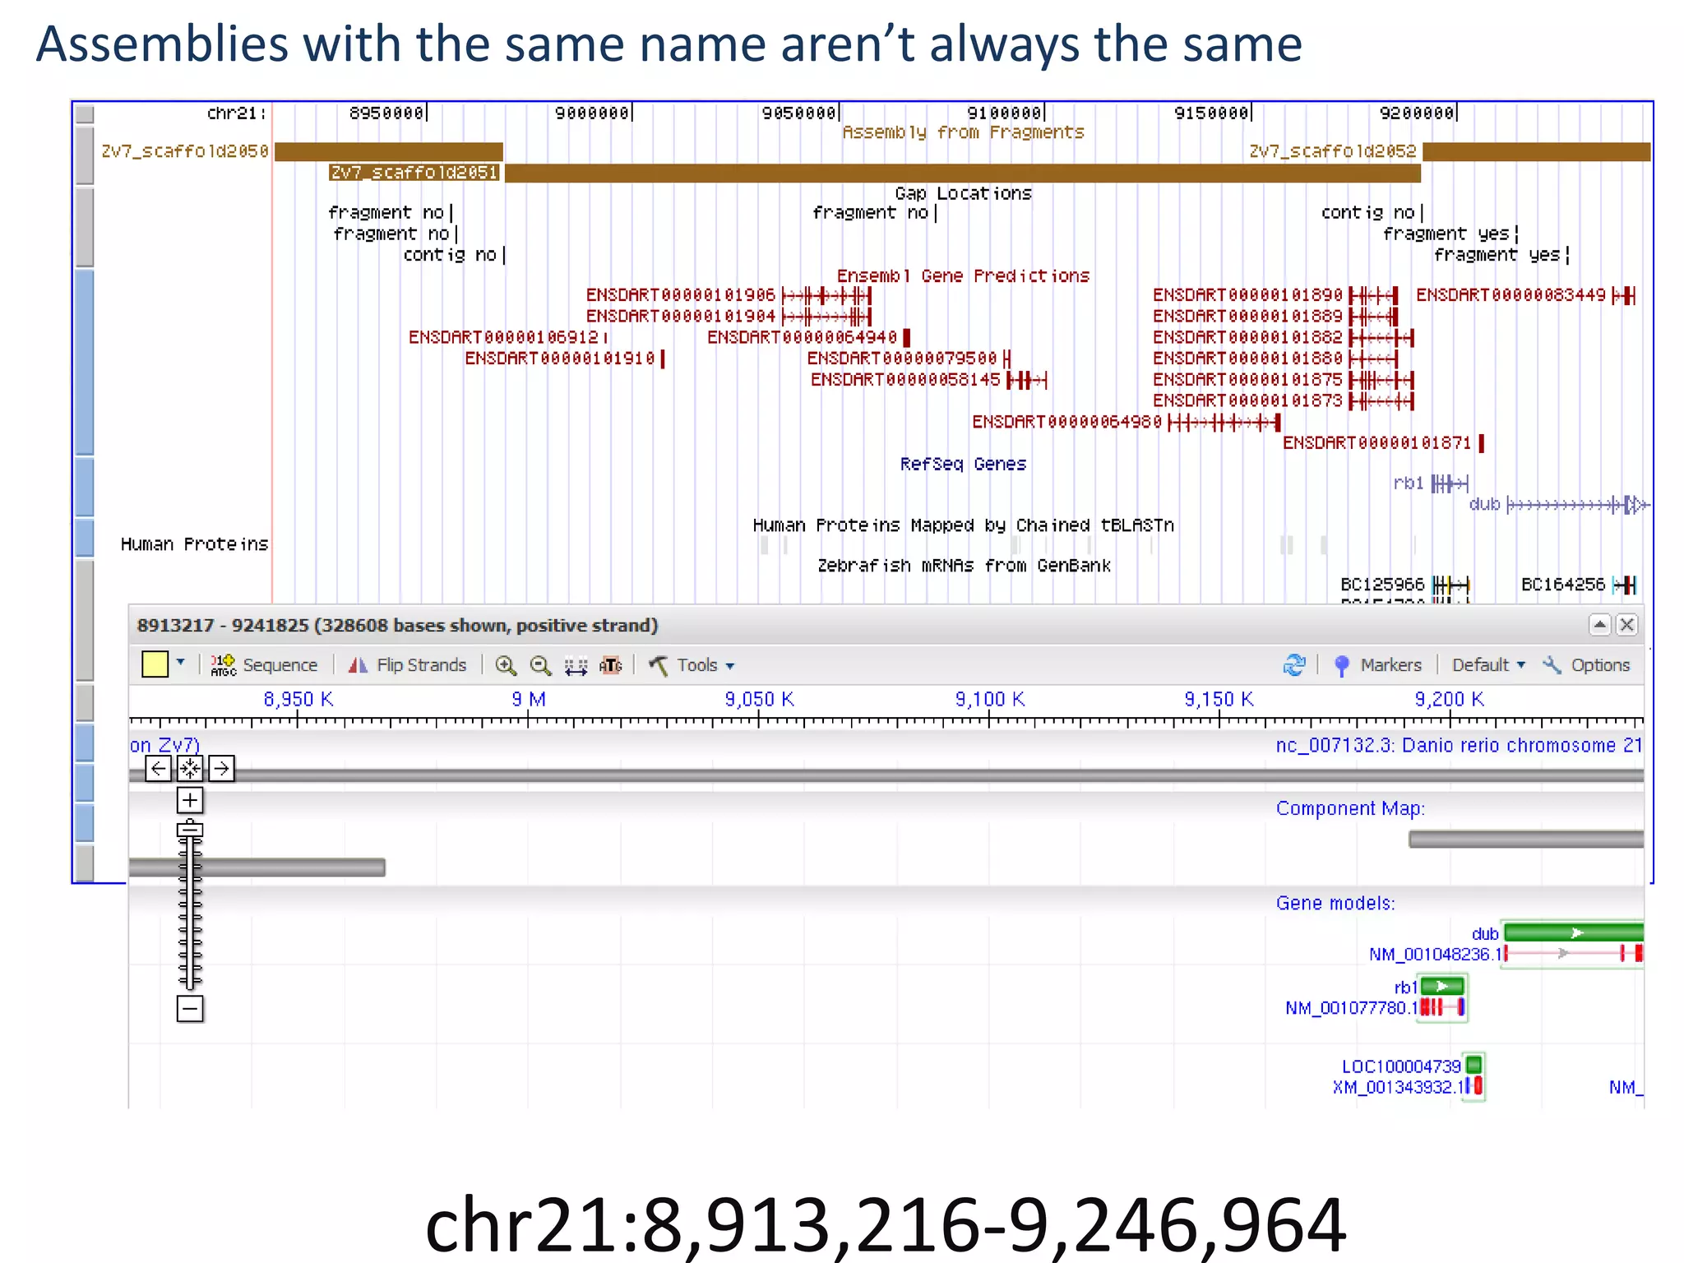Pan right with the right arrow control
Viewport: 1684px width, 1263px height.
click(x=221, y=769)
